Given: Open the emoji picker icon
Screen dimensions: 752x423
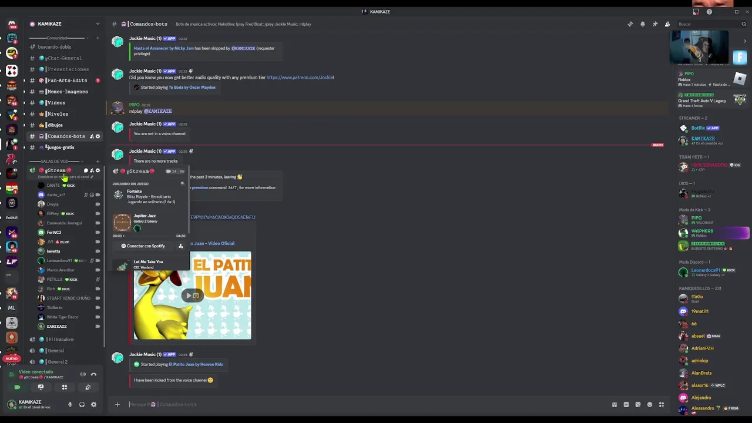Looking at the screenshot, I should 650,404.
